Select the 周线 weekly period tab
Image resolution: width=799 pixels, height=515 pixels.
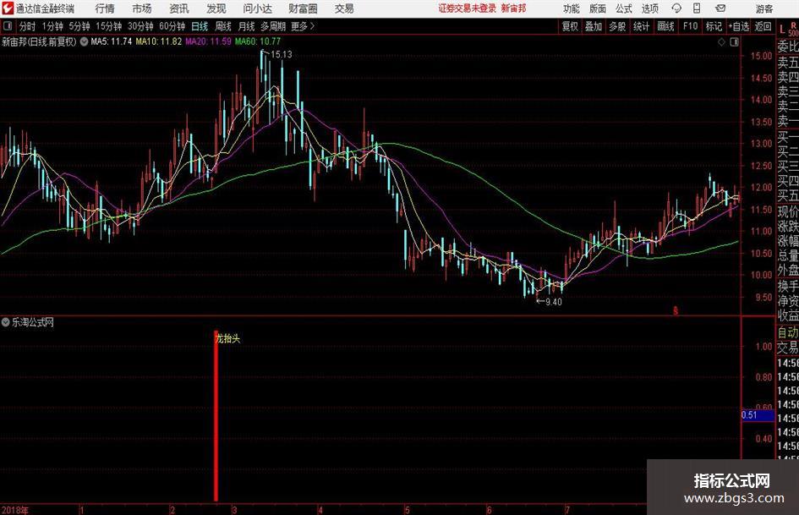click(222, 26)
